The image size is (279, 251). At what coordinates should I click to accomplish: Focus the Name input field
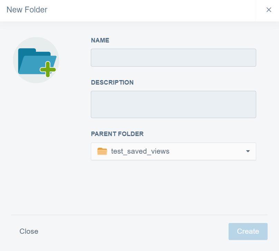click(173, 58)
